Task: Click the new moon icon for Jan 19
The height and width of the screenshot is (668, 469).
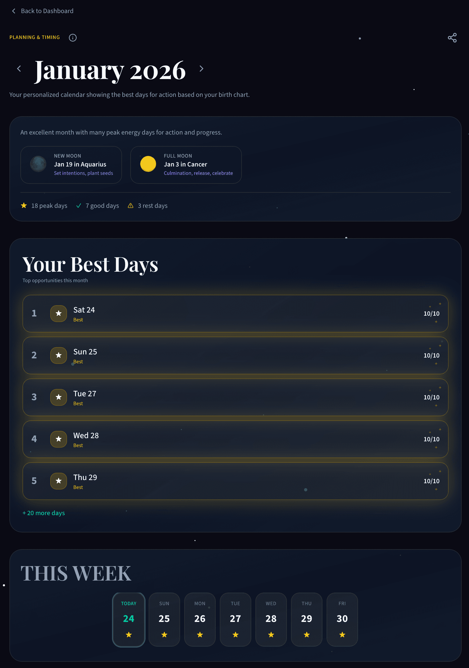Action: [x=38, y=164]
